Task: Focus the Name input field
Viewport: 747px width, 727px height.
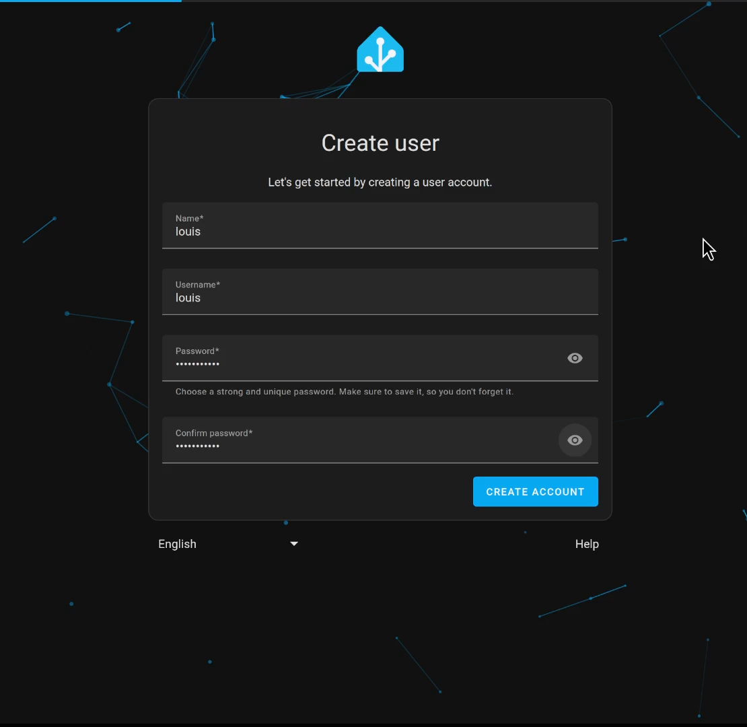Action: [x=380, y=226]
